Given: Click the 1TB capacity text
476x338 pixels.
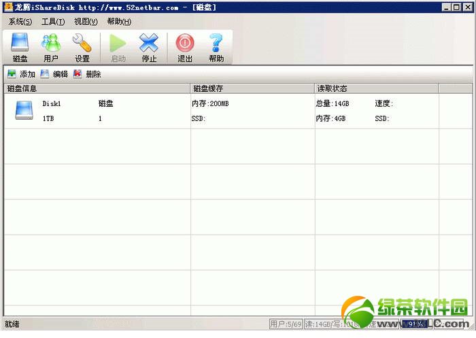Looking at the screenshot, I should click(x=48, y=118).
